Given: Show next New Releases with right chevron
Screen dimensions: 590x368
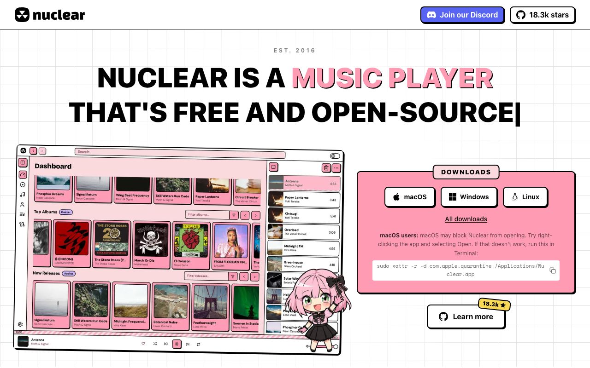Looking at the screenshot, I should pyautogui.click(x=255, y=276).
